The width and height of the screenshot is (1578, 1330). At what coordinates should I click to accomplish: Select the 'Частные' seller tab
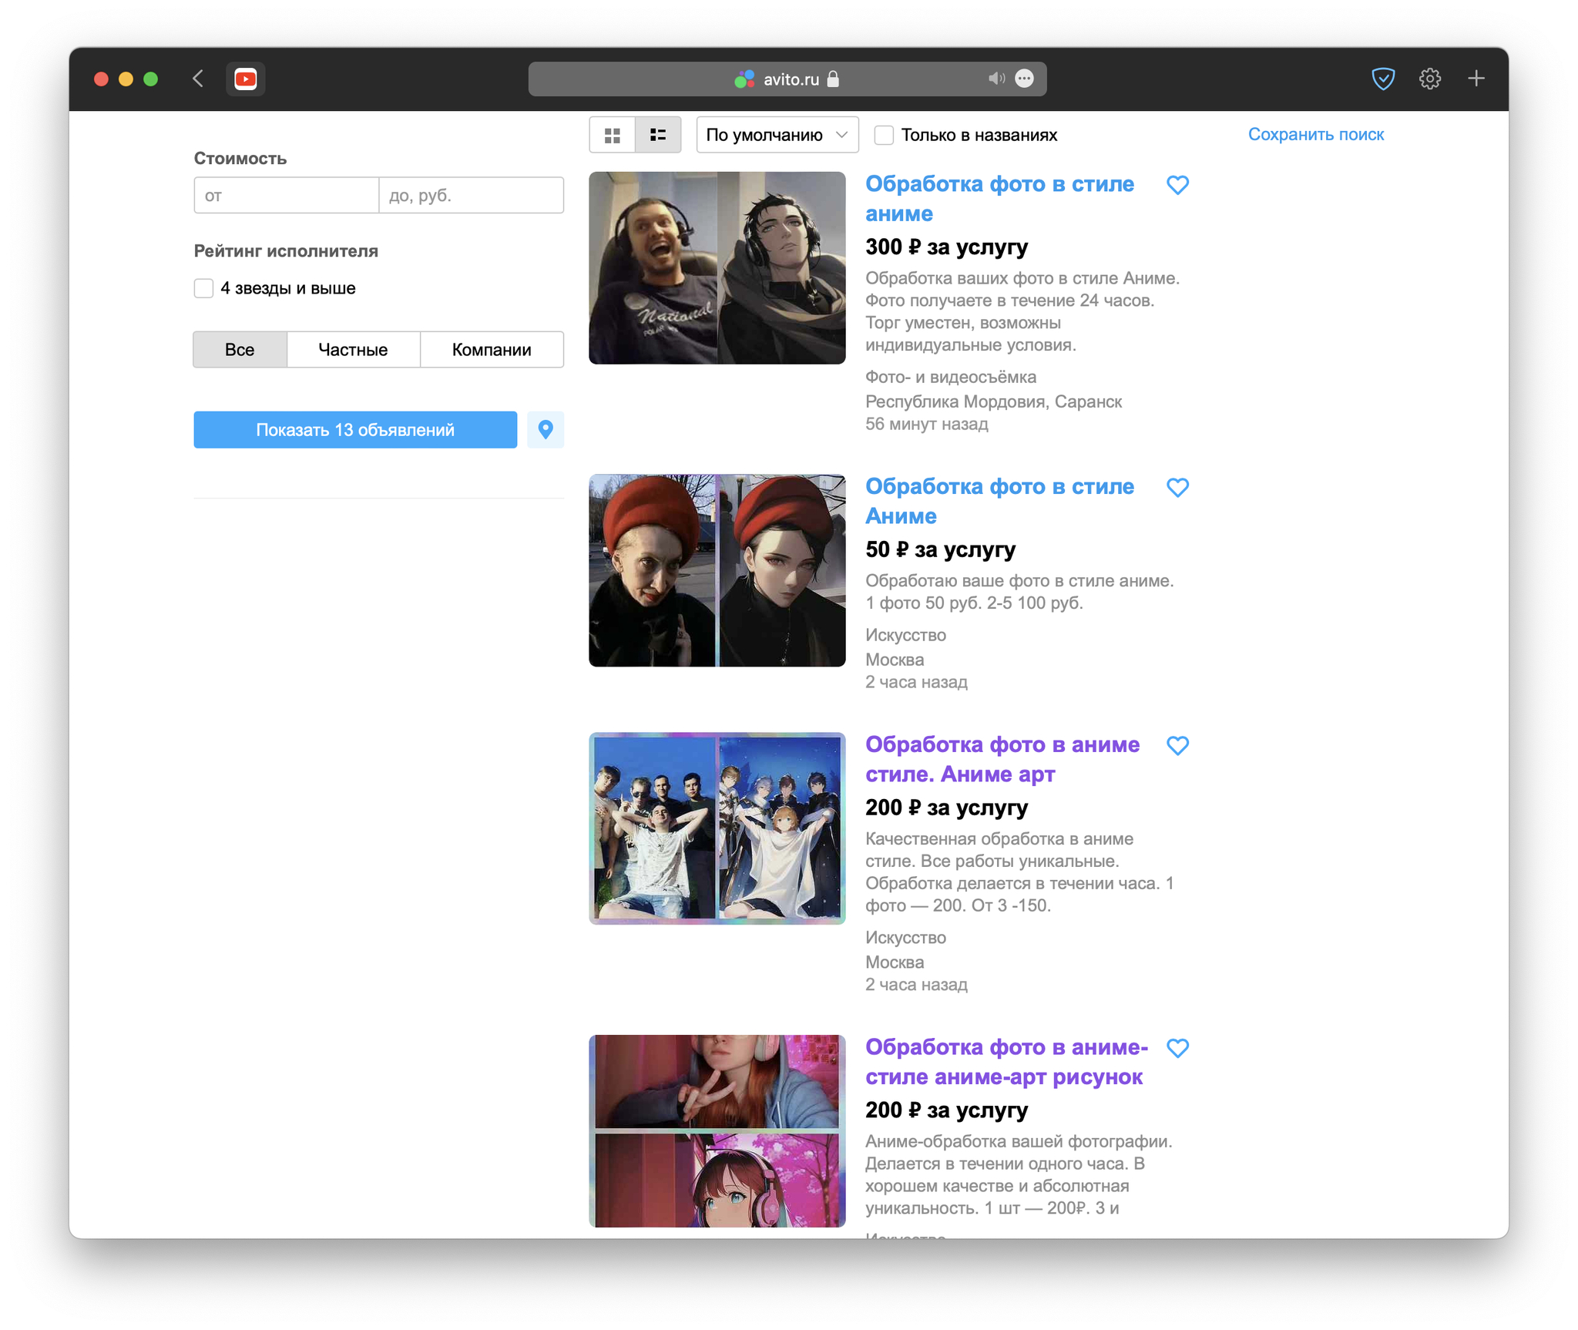tap(353, 350)
